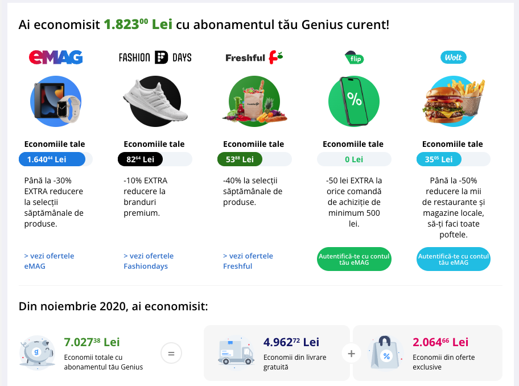Click the white sneaker product image
Viewport: 519px width, 386px height.
point(155,101)
